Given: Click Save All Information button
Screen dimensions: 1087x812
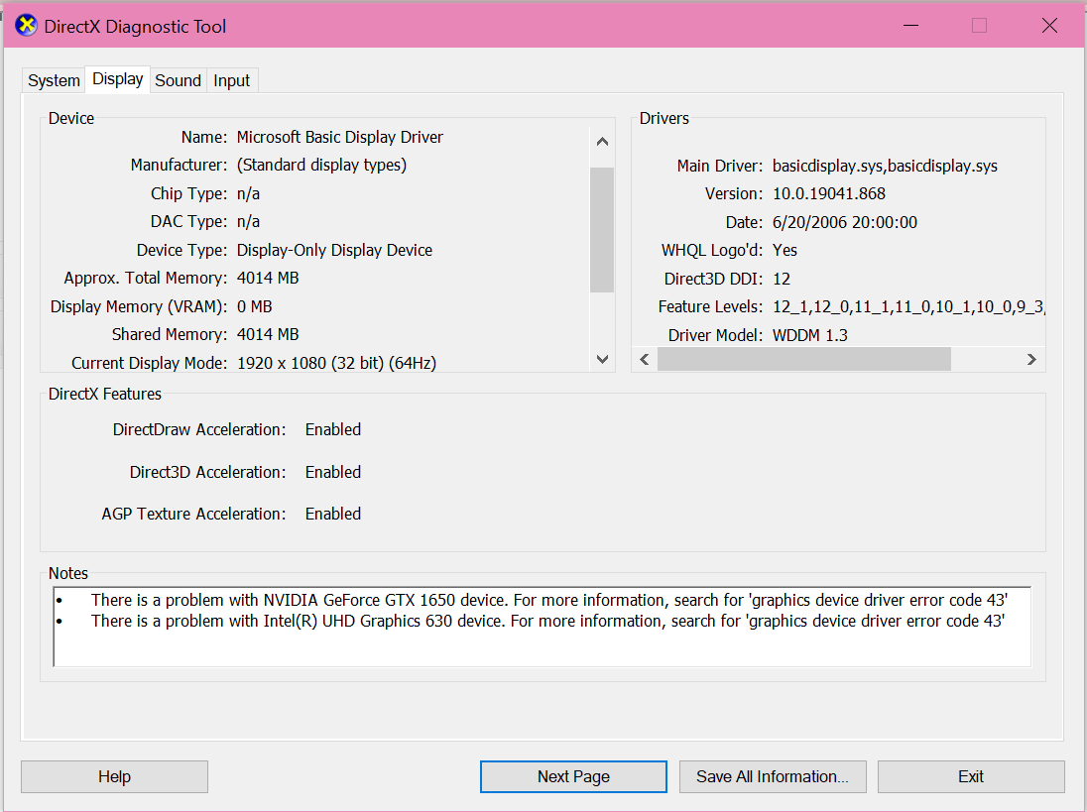Looking at the screenshot, I should (x=773, y=776).
